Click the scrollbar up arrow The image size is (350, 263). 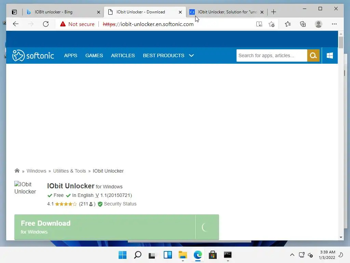(x=341, y=34)
